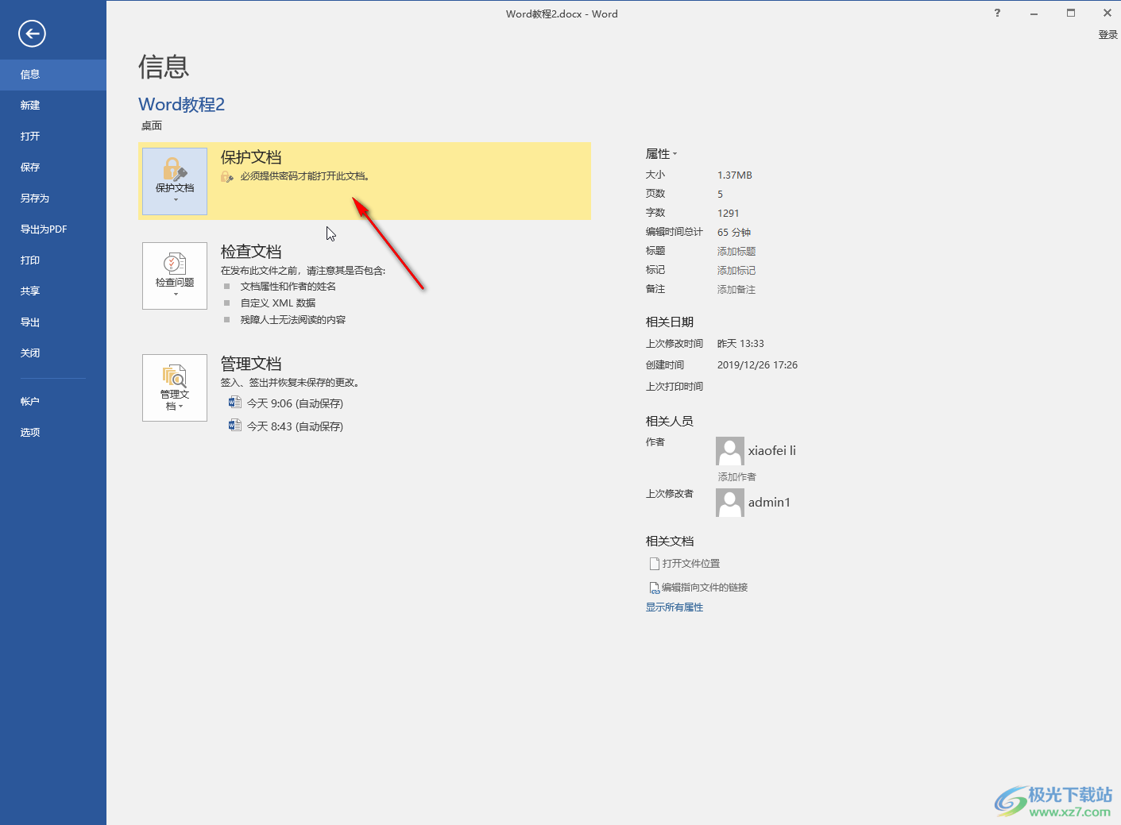1121x825 pixels.
Task: Select 导出为PDF in the sidebar menu
Action: 53,229
